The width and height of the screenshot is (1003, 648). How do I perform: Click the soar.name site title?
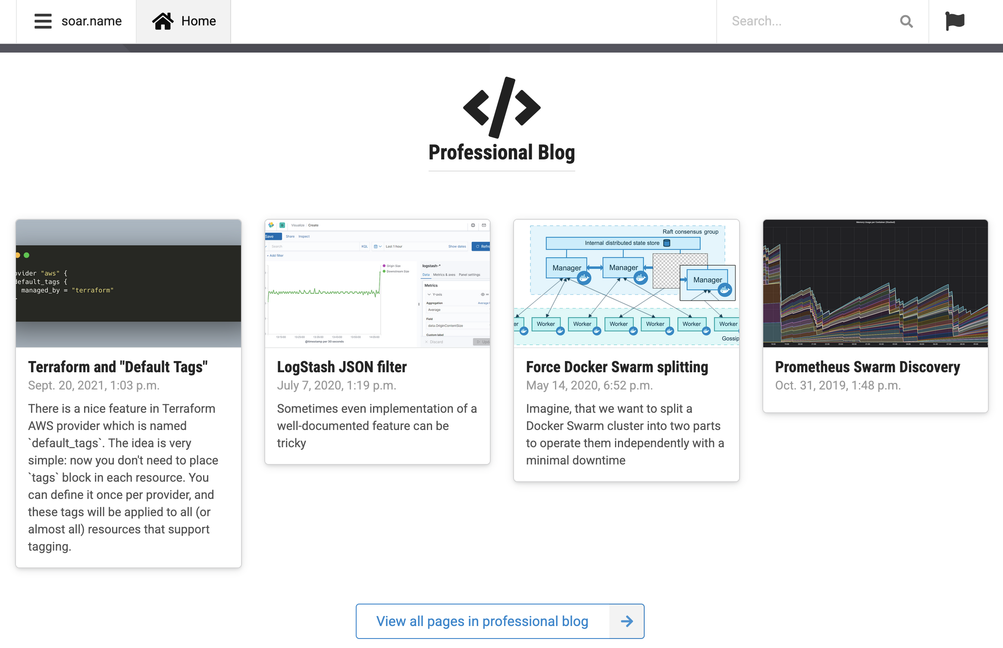pos(91,21)
